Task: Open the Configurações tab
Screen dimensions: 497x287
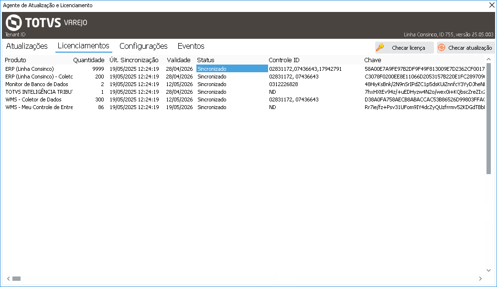Action: click(x=143, y=46)
